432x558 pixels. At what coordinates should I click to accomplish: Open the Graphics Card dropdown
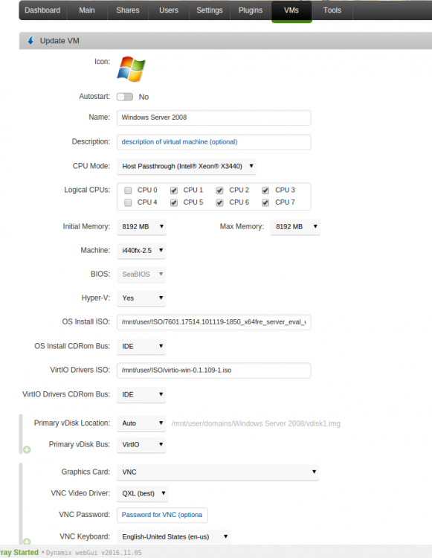coord(218,472)
